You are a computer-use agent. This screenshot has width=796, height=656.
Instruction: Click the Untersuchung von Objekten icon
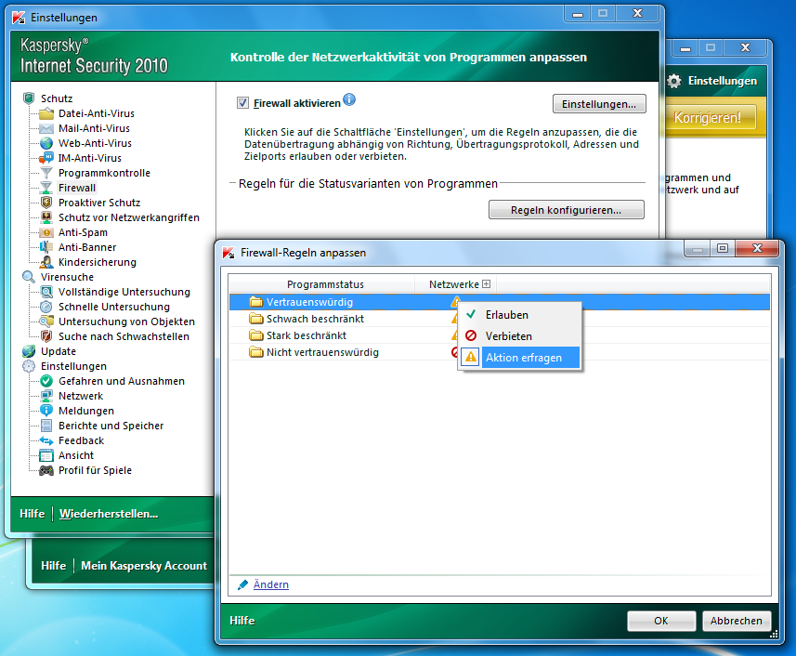coord(46,321)
